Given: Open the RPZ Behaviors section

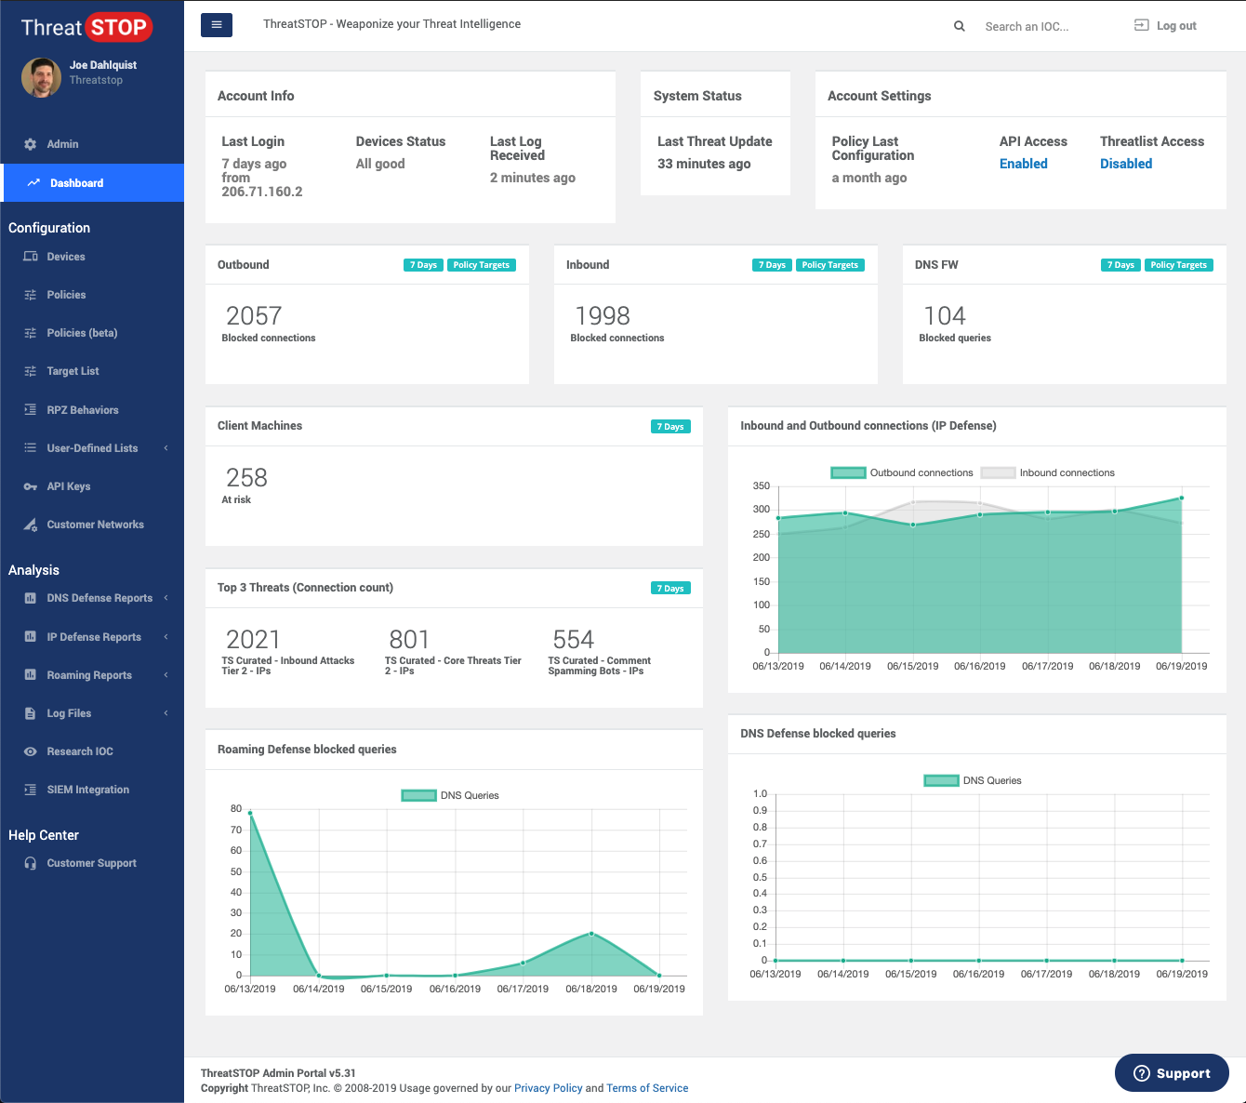Looking at the screenshot, I should coord(83,409).
